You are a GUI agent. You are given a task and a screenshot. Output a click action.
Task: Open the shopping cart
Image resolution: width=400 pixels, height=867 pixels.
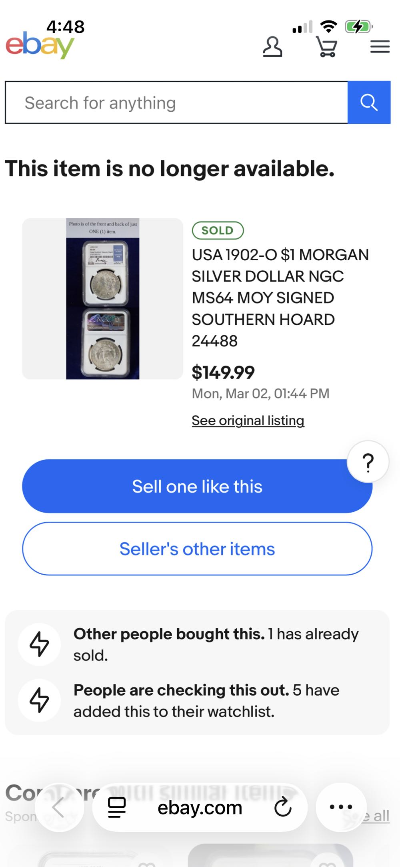pos(326,47)
